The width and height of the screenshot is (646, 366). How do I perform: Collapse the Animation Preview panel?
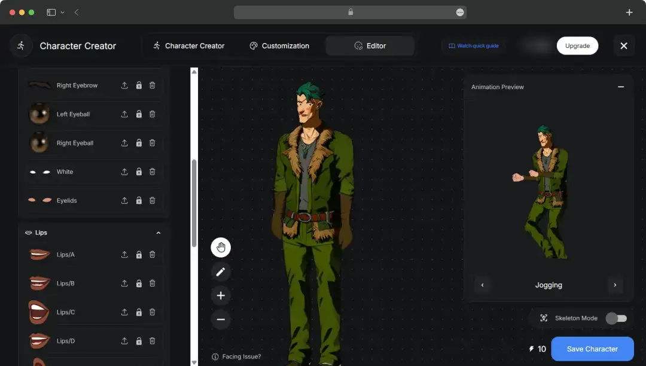click(620, 87)
